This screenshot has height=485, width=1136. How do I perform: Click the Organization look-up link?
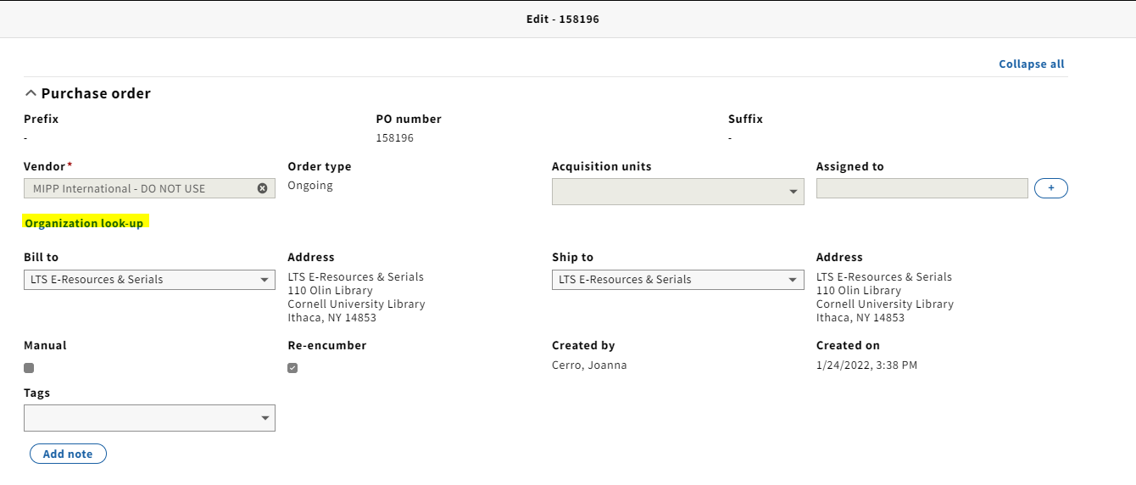84,223
